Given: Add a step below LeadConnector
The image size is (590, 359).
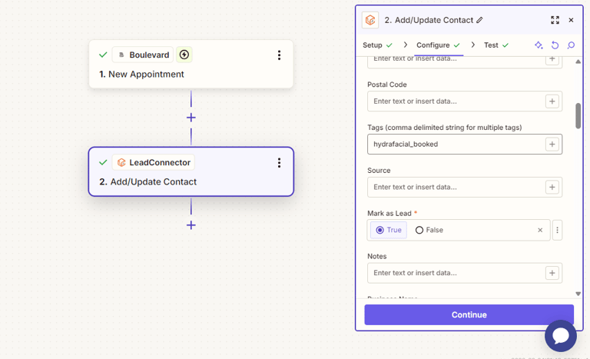Looking at the screenshot, I should point(191,225).
